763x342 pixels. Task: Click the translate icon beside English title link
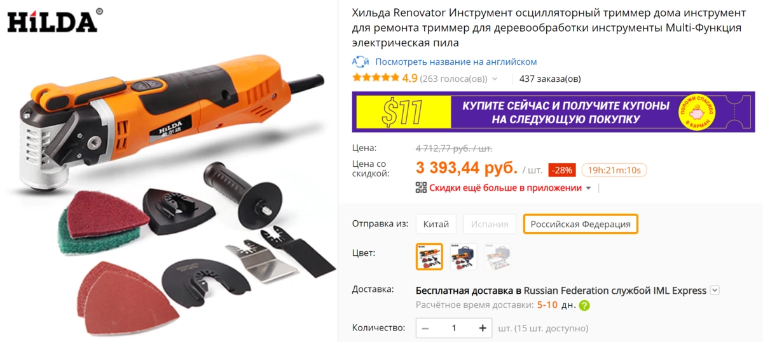[361, 62]
